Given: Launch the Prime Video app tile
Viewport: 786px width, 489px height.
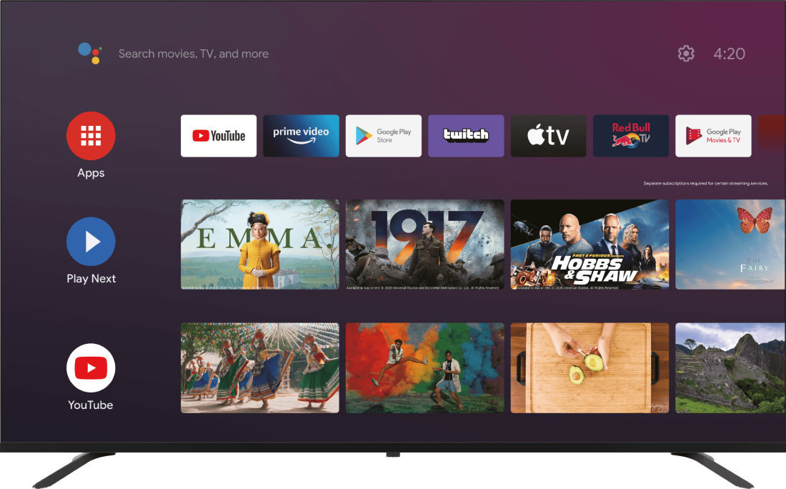Looking at the screenshot, I should (301, 136).
